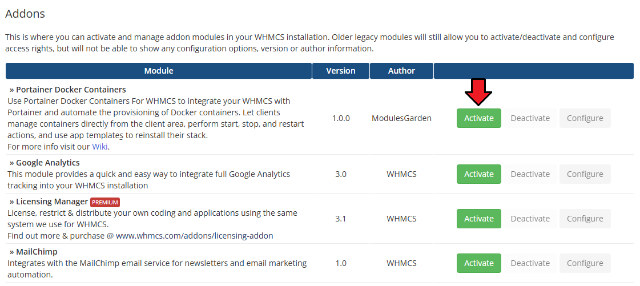Click Deactivate in the MailChimp row
Viewport: 640px width, 286px height.
[x=530, y=263]
